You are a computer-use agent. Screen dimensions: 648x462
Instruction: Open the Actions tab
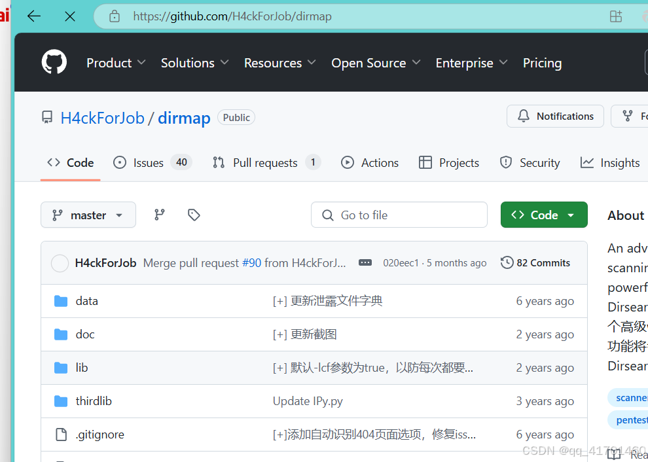(369, 163)
